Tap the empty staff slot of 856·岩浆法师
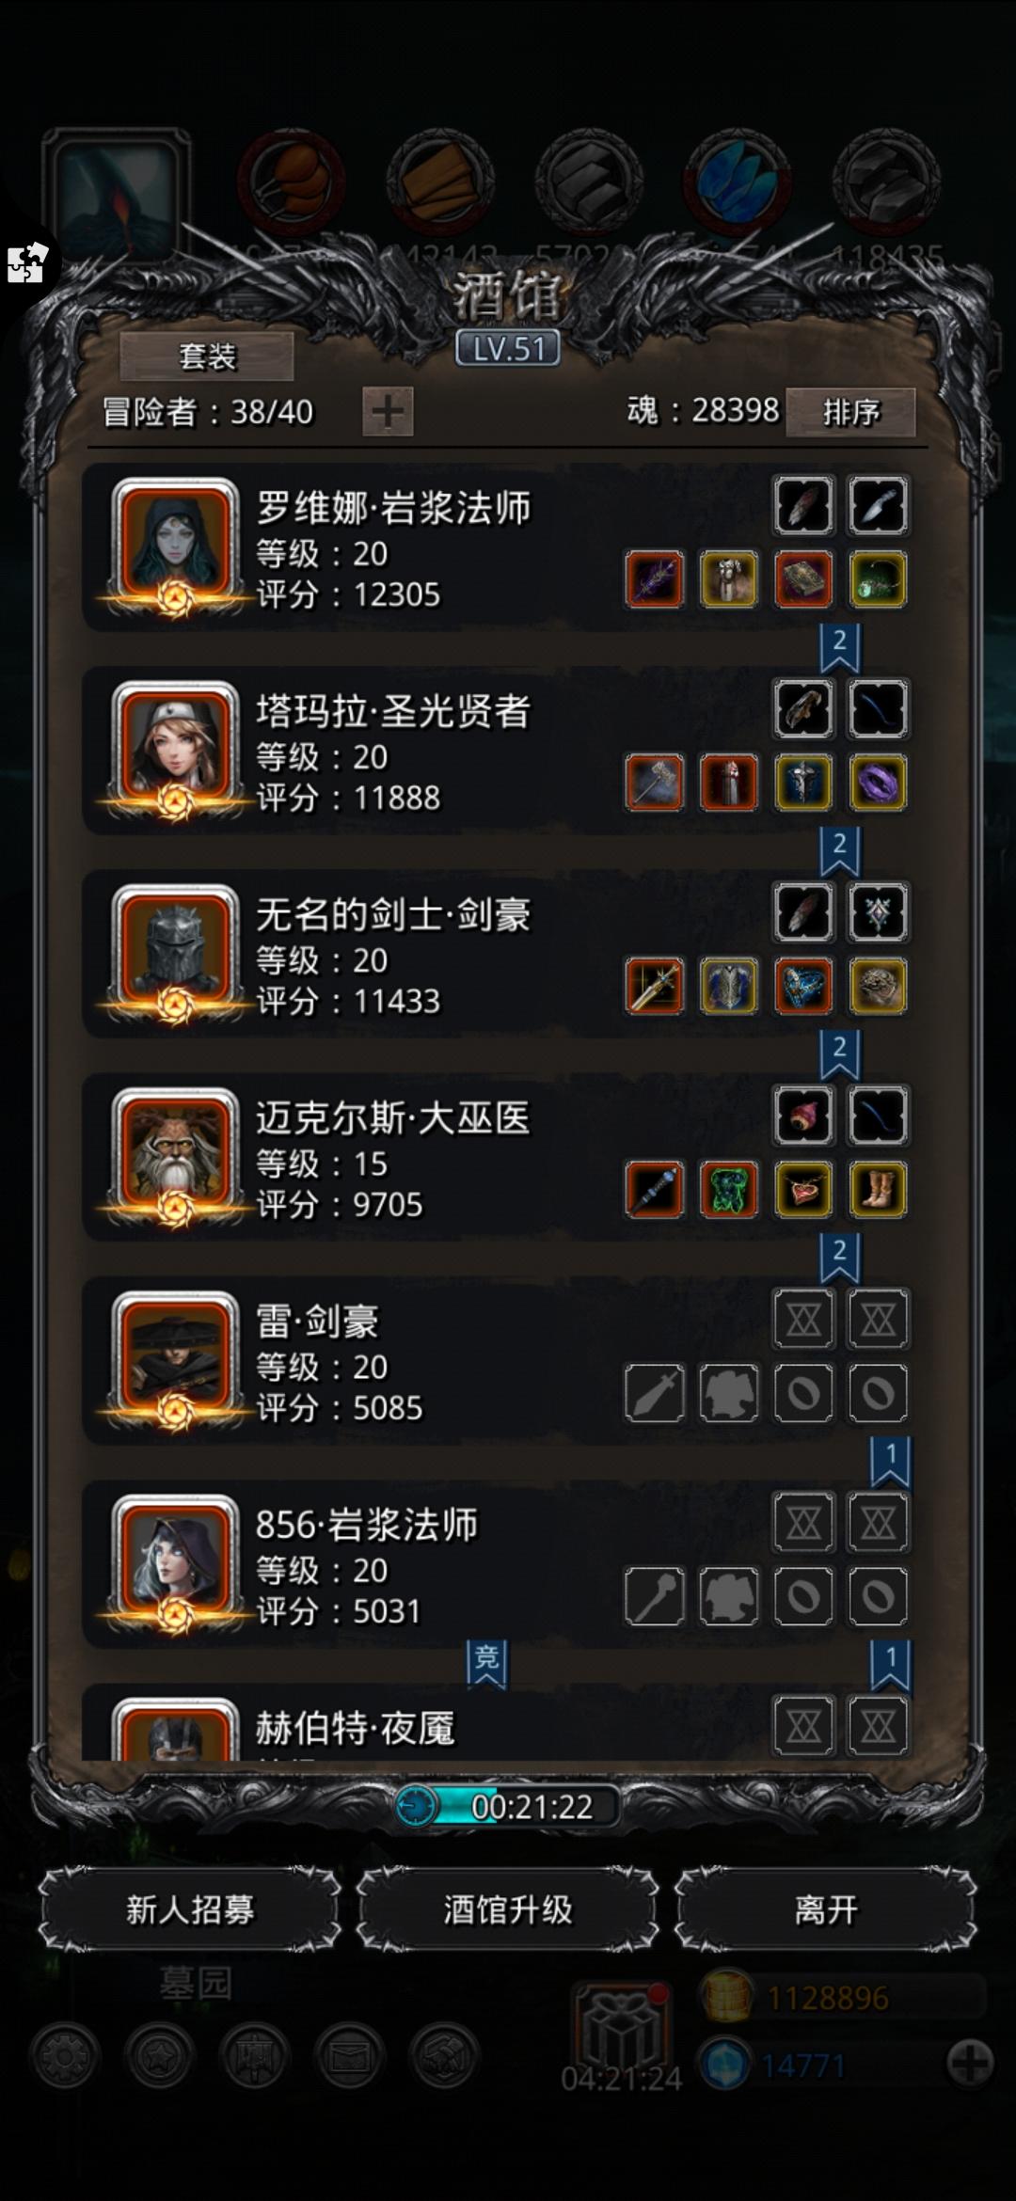1016x2201 pixels. point(654,1595)
